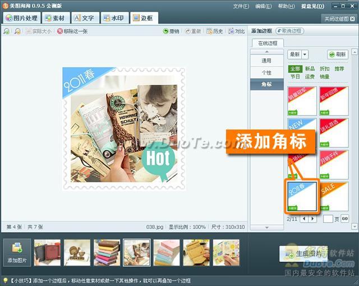Click the zoom in magnifier icon
359x286 pixels.
[6, 31]
